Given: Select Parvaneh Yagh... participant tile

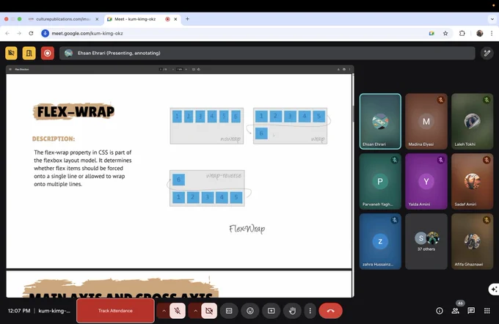Looking at the screenshot, I should click(x=380, y=181).
